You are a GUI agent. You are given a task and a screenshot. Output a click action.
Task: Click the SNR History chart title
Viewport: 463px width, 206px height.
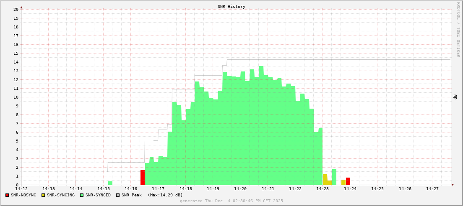(231, 7)
